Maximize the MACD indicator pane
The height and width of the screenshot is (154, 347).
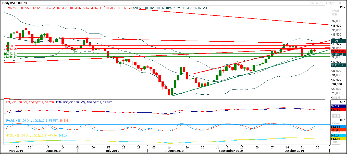341,135
